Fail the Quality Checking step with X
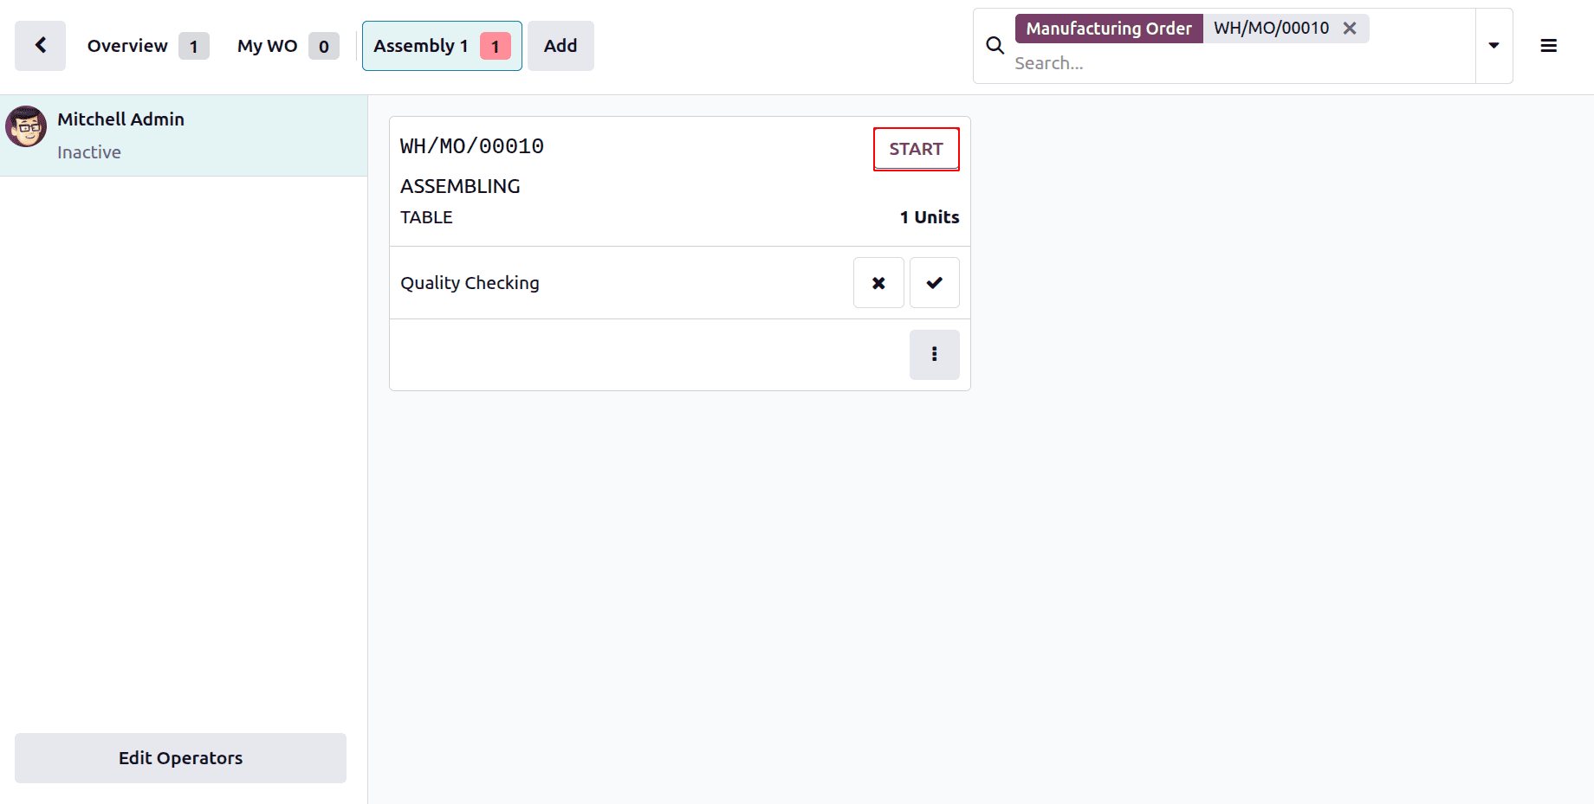This screenshot has width=1594, height=804. click(878, 283)
